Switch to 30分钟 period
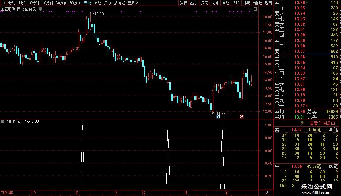Image resolution: width=341 pixels, height=196 pixels. pos(62,3)
